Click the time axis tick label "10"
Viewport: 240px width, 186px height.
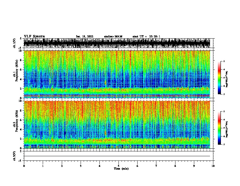(x=213, y=166)
